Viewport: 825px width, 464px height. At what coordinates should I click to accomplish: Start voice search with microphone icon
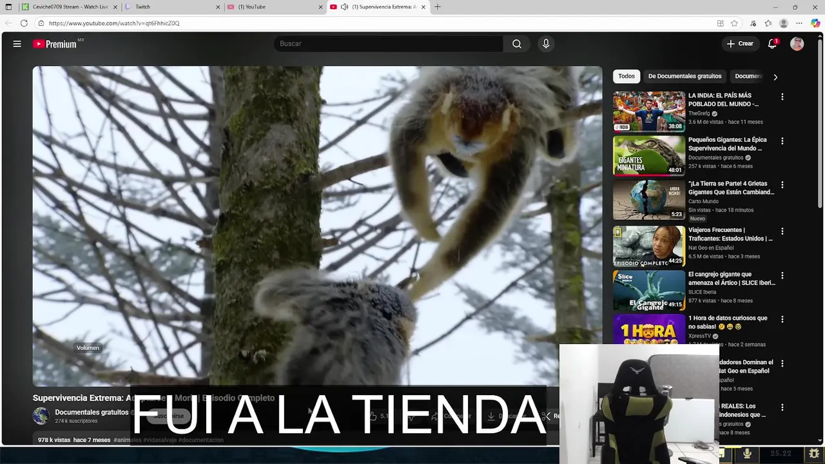tap(546, 44)
